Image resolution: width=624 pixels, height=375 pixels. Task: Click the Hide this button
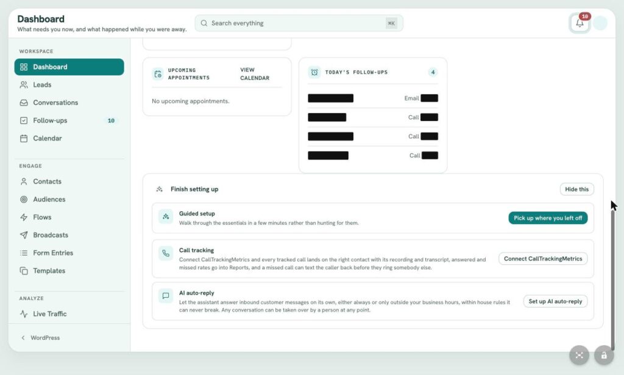tap(576, 189)
